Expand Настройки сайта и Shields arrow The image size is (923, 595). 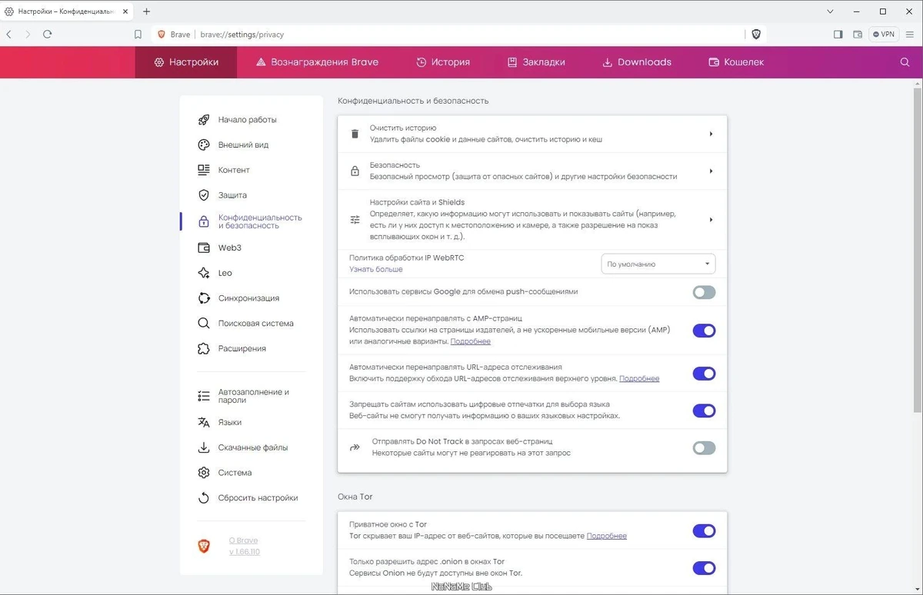711,220
